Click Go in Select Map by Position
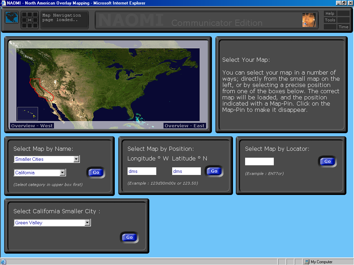The height and width of the screenshot is (265, 354). [214, 171]
